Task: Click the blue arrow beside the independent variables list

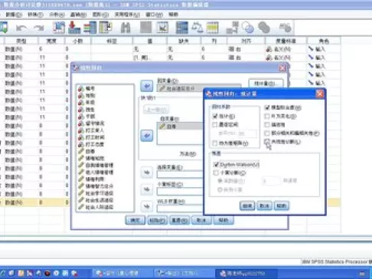Action: 147,136
